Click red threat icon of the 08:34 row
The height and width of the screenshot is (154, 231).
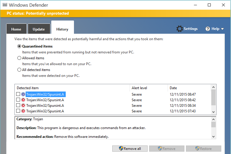pos(23,106)
